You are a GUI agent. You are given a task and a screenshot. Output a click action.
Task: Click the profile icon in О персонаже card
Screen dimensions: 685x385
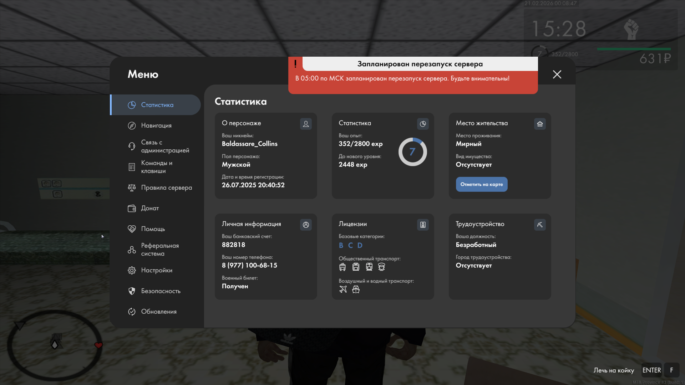(x=306, y=124)
